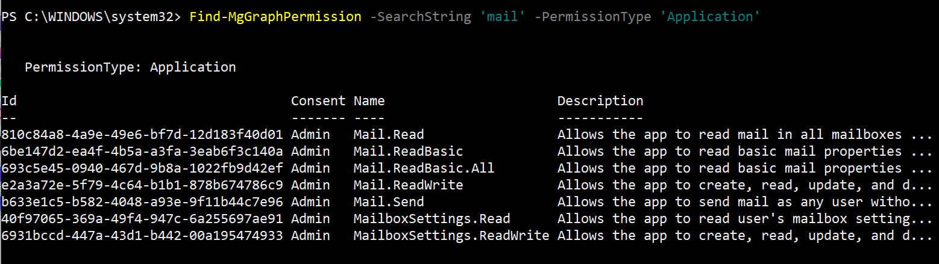Screen dimensions: 939x264
Task: Click the MailboxSettings.ReadWrite permission name
Action: [451, 236]
